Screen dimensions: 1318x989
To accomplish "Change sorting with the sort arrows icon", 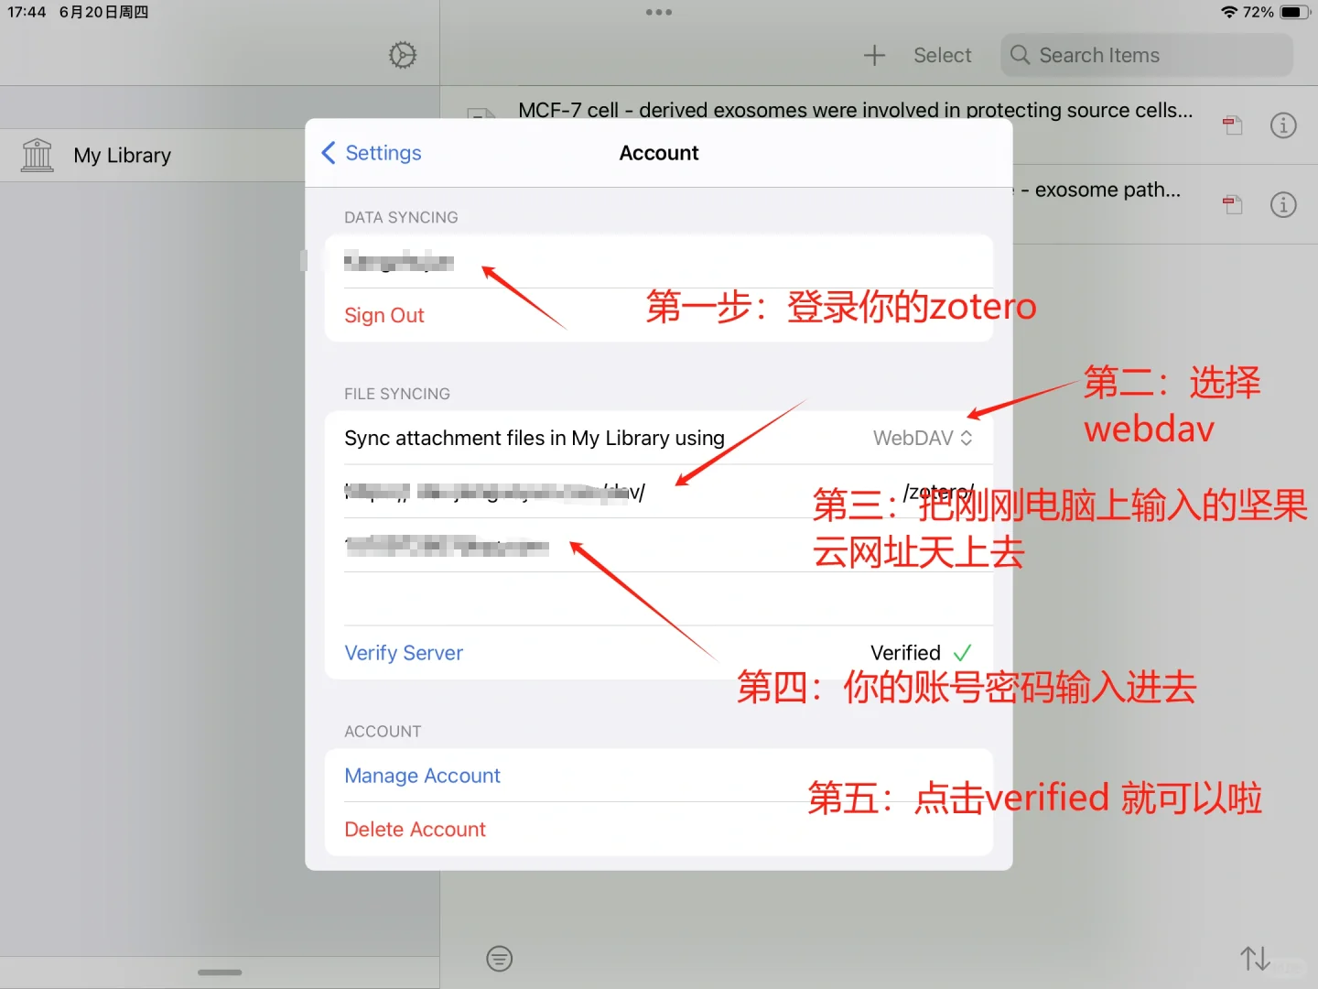I will [x=1255, y=959].
